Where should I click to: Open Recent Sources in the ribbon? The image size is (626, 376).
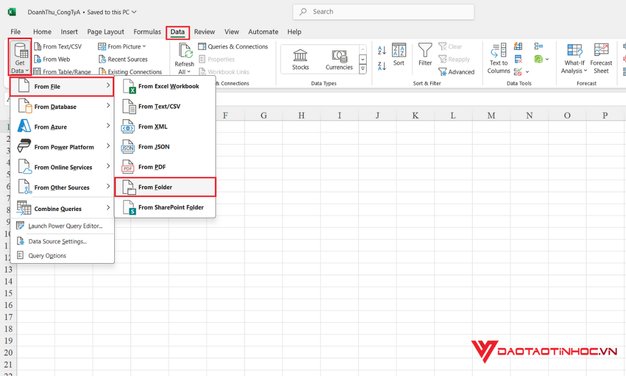coord(123,59)
